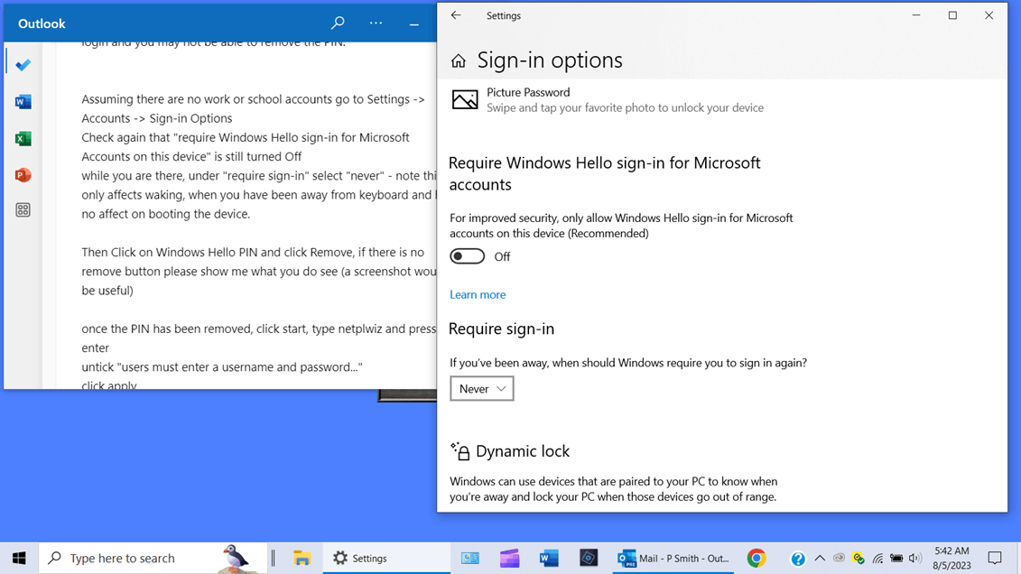Maximize the Settings window
Viewport: 1021px width, 574px height.
tap(952, 15)
